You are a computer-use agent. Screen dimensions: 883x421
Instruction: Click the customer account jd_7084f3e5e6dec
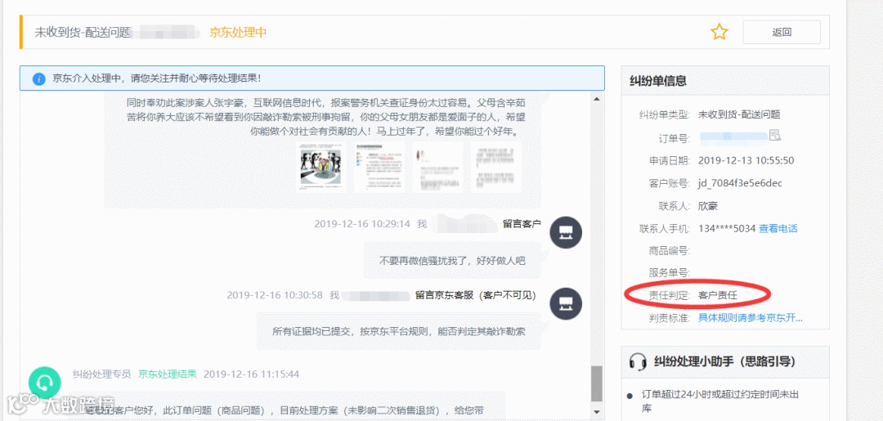tap(740, 183)
